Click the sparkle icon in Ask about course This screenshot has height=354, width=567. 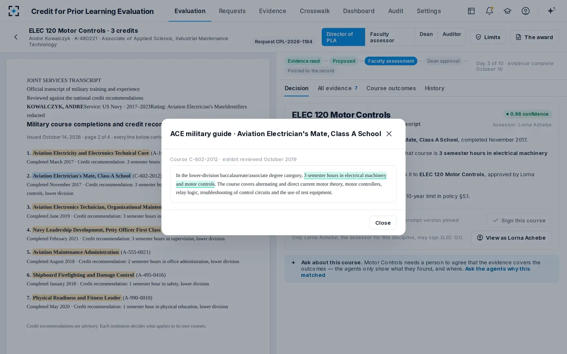[293, 263]
